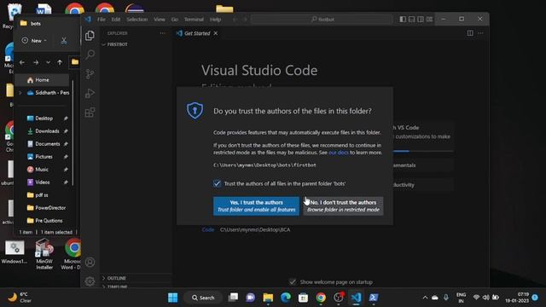Open the New dropdown in File Explorer
Image resolution: width=546 pixels, height=307 pixels.
tap(34, 41)
